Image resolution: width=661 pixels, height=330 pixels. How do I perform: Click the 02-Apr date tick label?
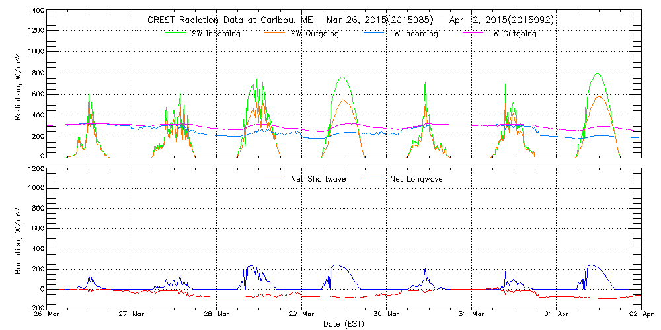point(639,315)
